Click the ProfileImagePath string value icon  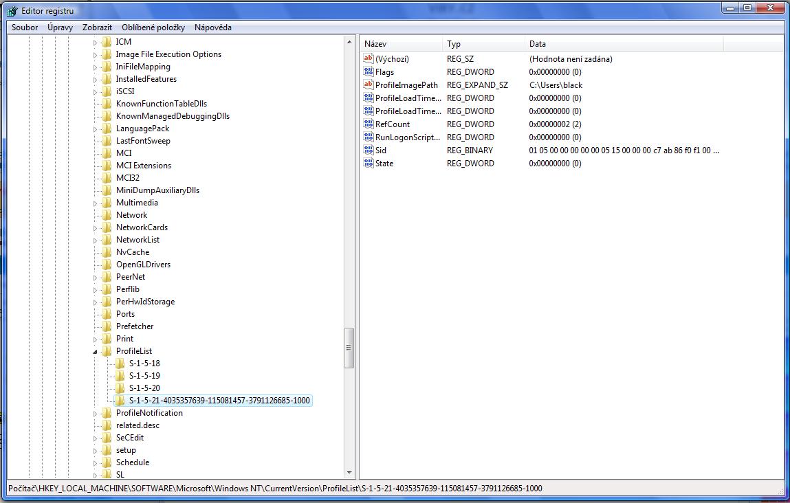[369, 85]
